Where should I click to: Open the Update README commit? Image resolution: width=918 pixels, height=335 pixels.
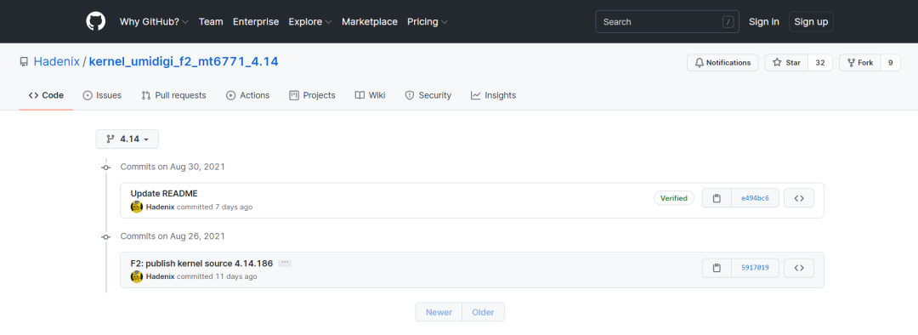(x=164, y=193)
